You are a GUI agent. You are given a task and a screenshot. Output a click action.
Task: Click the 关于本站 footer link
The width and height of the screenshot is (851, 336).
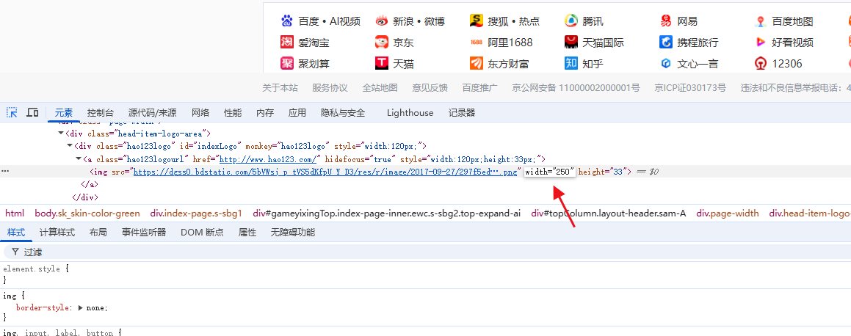click(280, 87)
